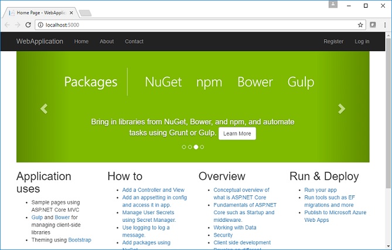Advance to next carousel slide
392x250 pixels.
point(342,109)
